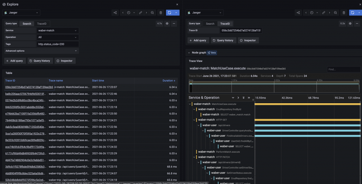Click Trace ID input field in right pane
Screen dimensions: 362x184
pyautogui.click(x=241, y=30)
